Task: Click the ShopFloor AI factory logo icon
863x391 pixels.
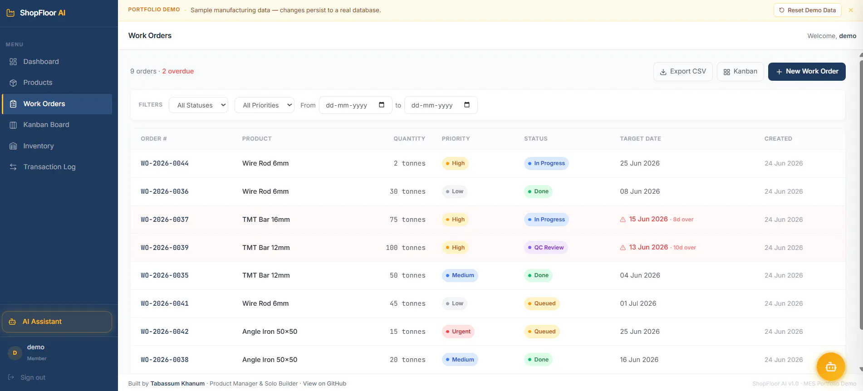Action: [x=10, y=13]
